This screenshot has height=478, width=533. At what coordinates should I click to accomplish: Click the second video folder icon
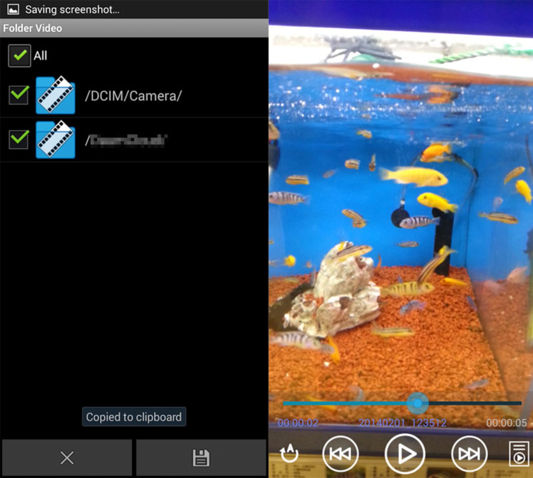coord(56,139)
